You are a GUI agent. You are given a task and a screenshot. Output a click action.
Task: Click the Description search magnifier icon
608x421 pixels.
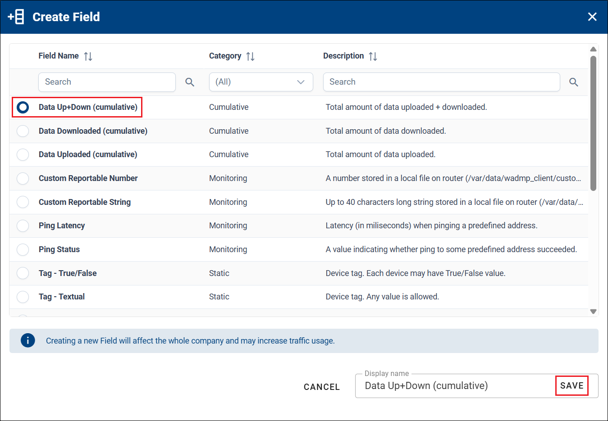(573, 82)
